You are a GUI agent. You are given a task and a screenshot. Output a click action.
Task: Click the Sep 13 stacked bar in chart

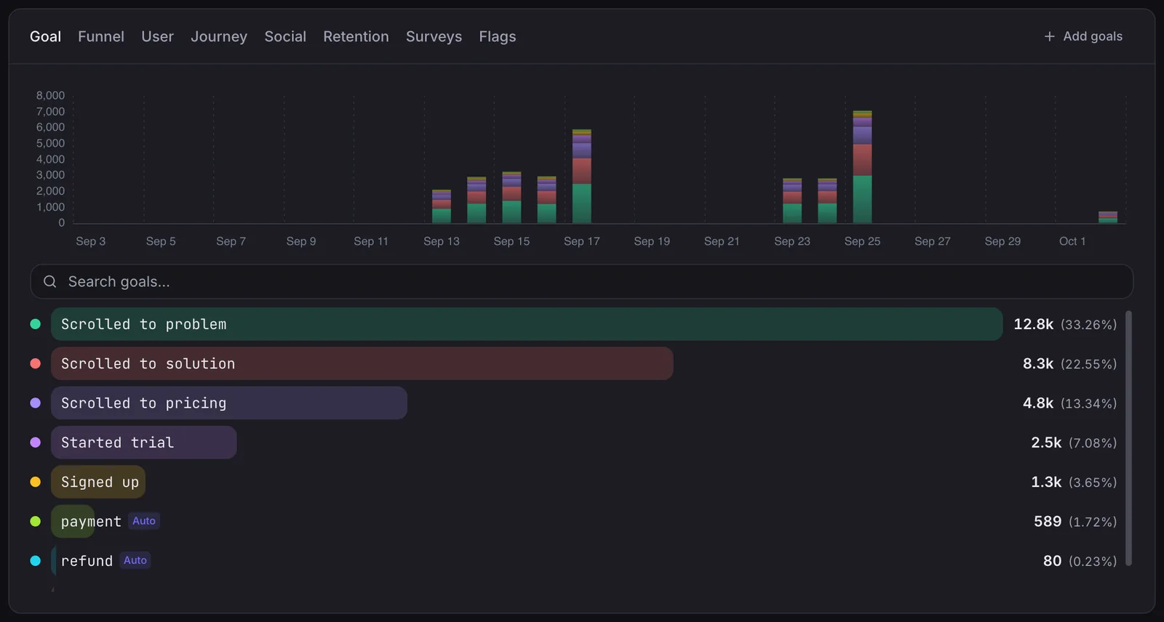442,206
